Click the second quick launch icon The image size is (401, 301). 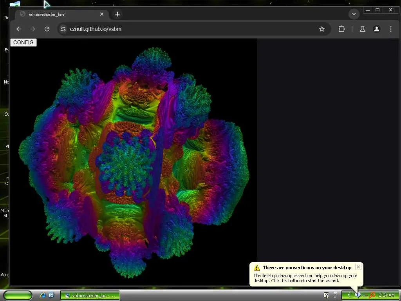point(51,296)
